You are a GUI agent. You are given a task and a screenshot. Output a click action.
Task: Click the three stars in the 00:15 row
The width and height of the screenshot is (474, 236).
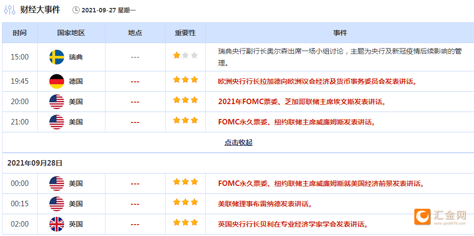(x=186, y=202)
